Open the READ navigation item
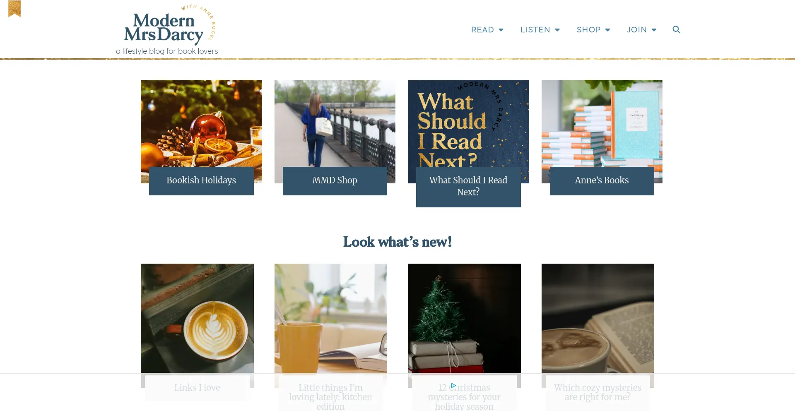795x411 pixels. [x=482, y=30]
